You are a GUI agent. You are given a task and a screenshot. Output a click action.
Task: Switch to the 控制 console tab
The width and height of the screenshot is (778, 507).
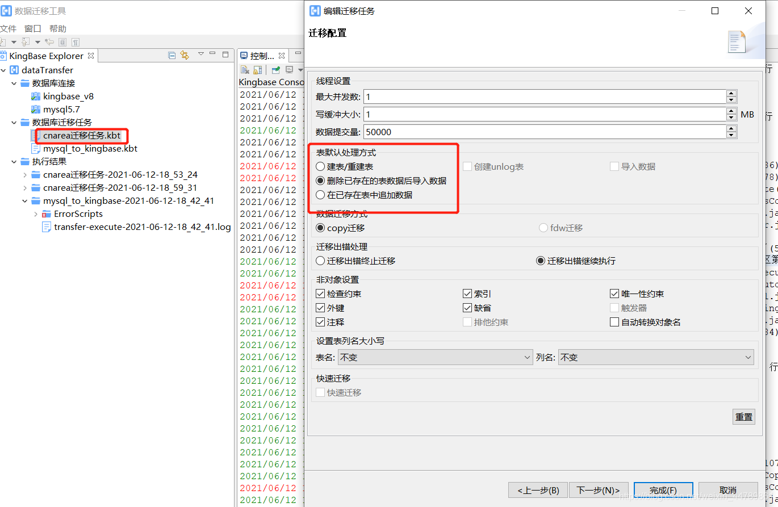262,56
